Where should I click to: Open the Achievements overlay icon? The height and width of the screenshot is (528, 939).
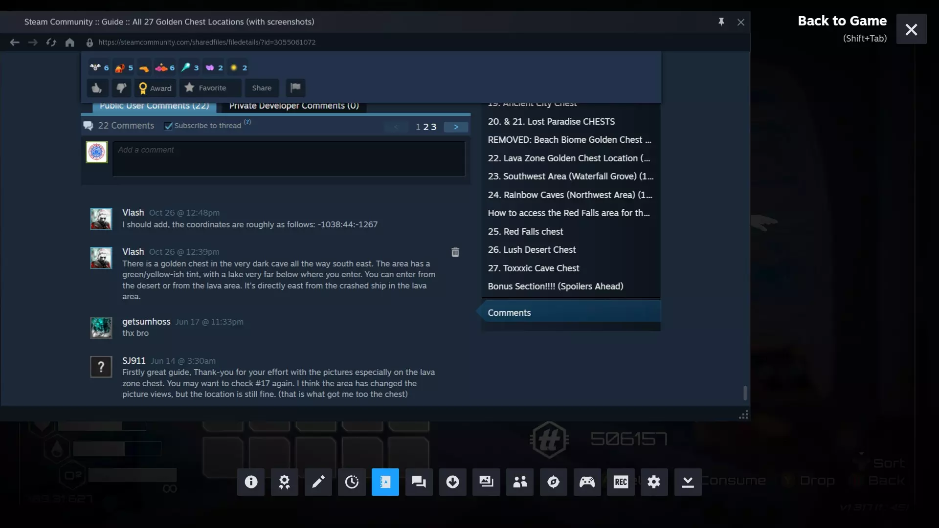284,482
